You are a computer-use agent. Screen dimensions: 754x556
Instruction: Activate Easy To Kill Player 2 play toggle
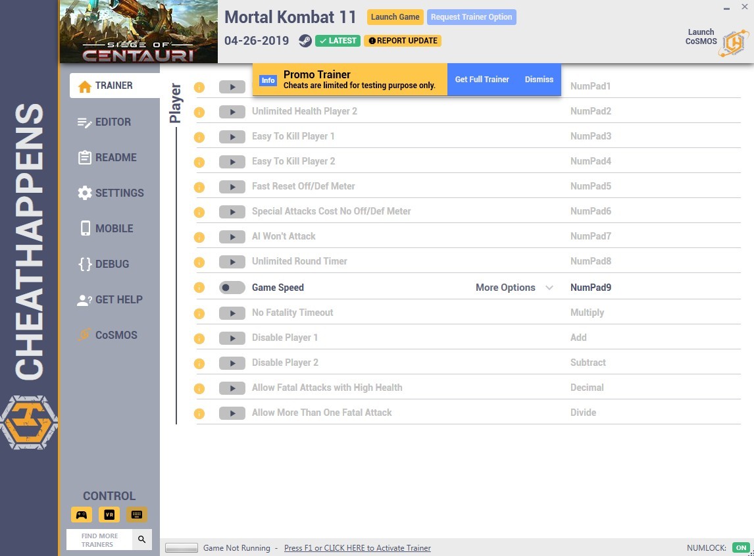(232, 162)
